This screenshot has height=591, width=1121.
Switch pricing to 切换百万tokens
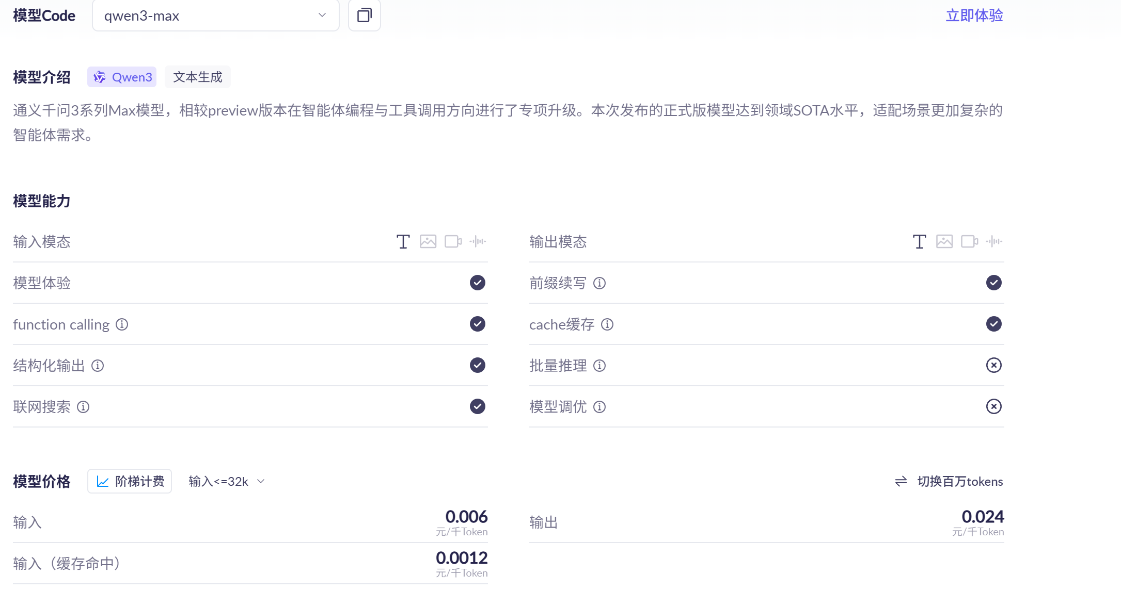click(x=949, y=481)
